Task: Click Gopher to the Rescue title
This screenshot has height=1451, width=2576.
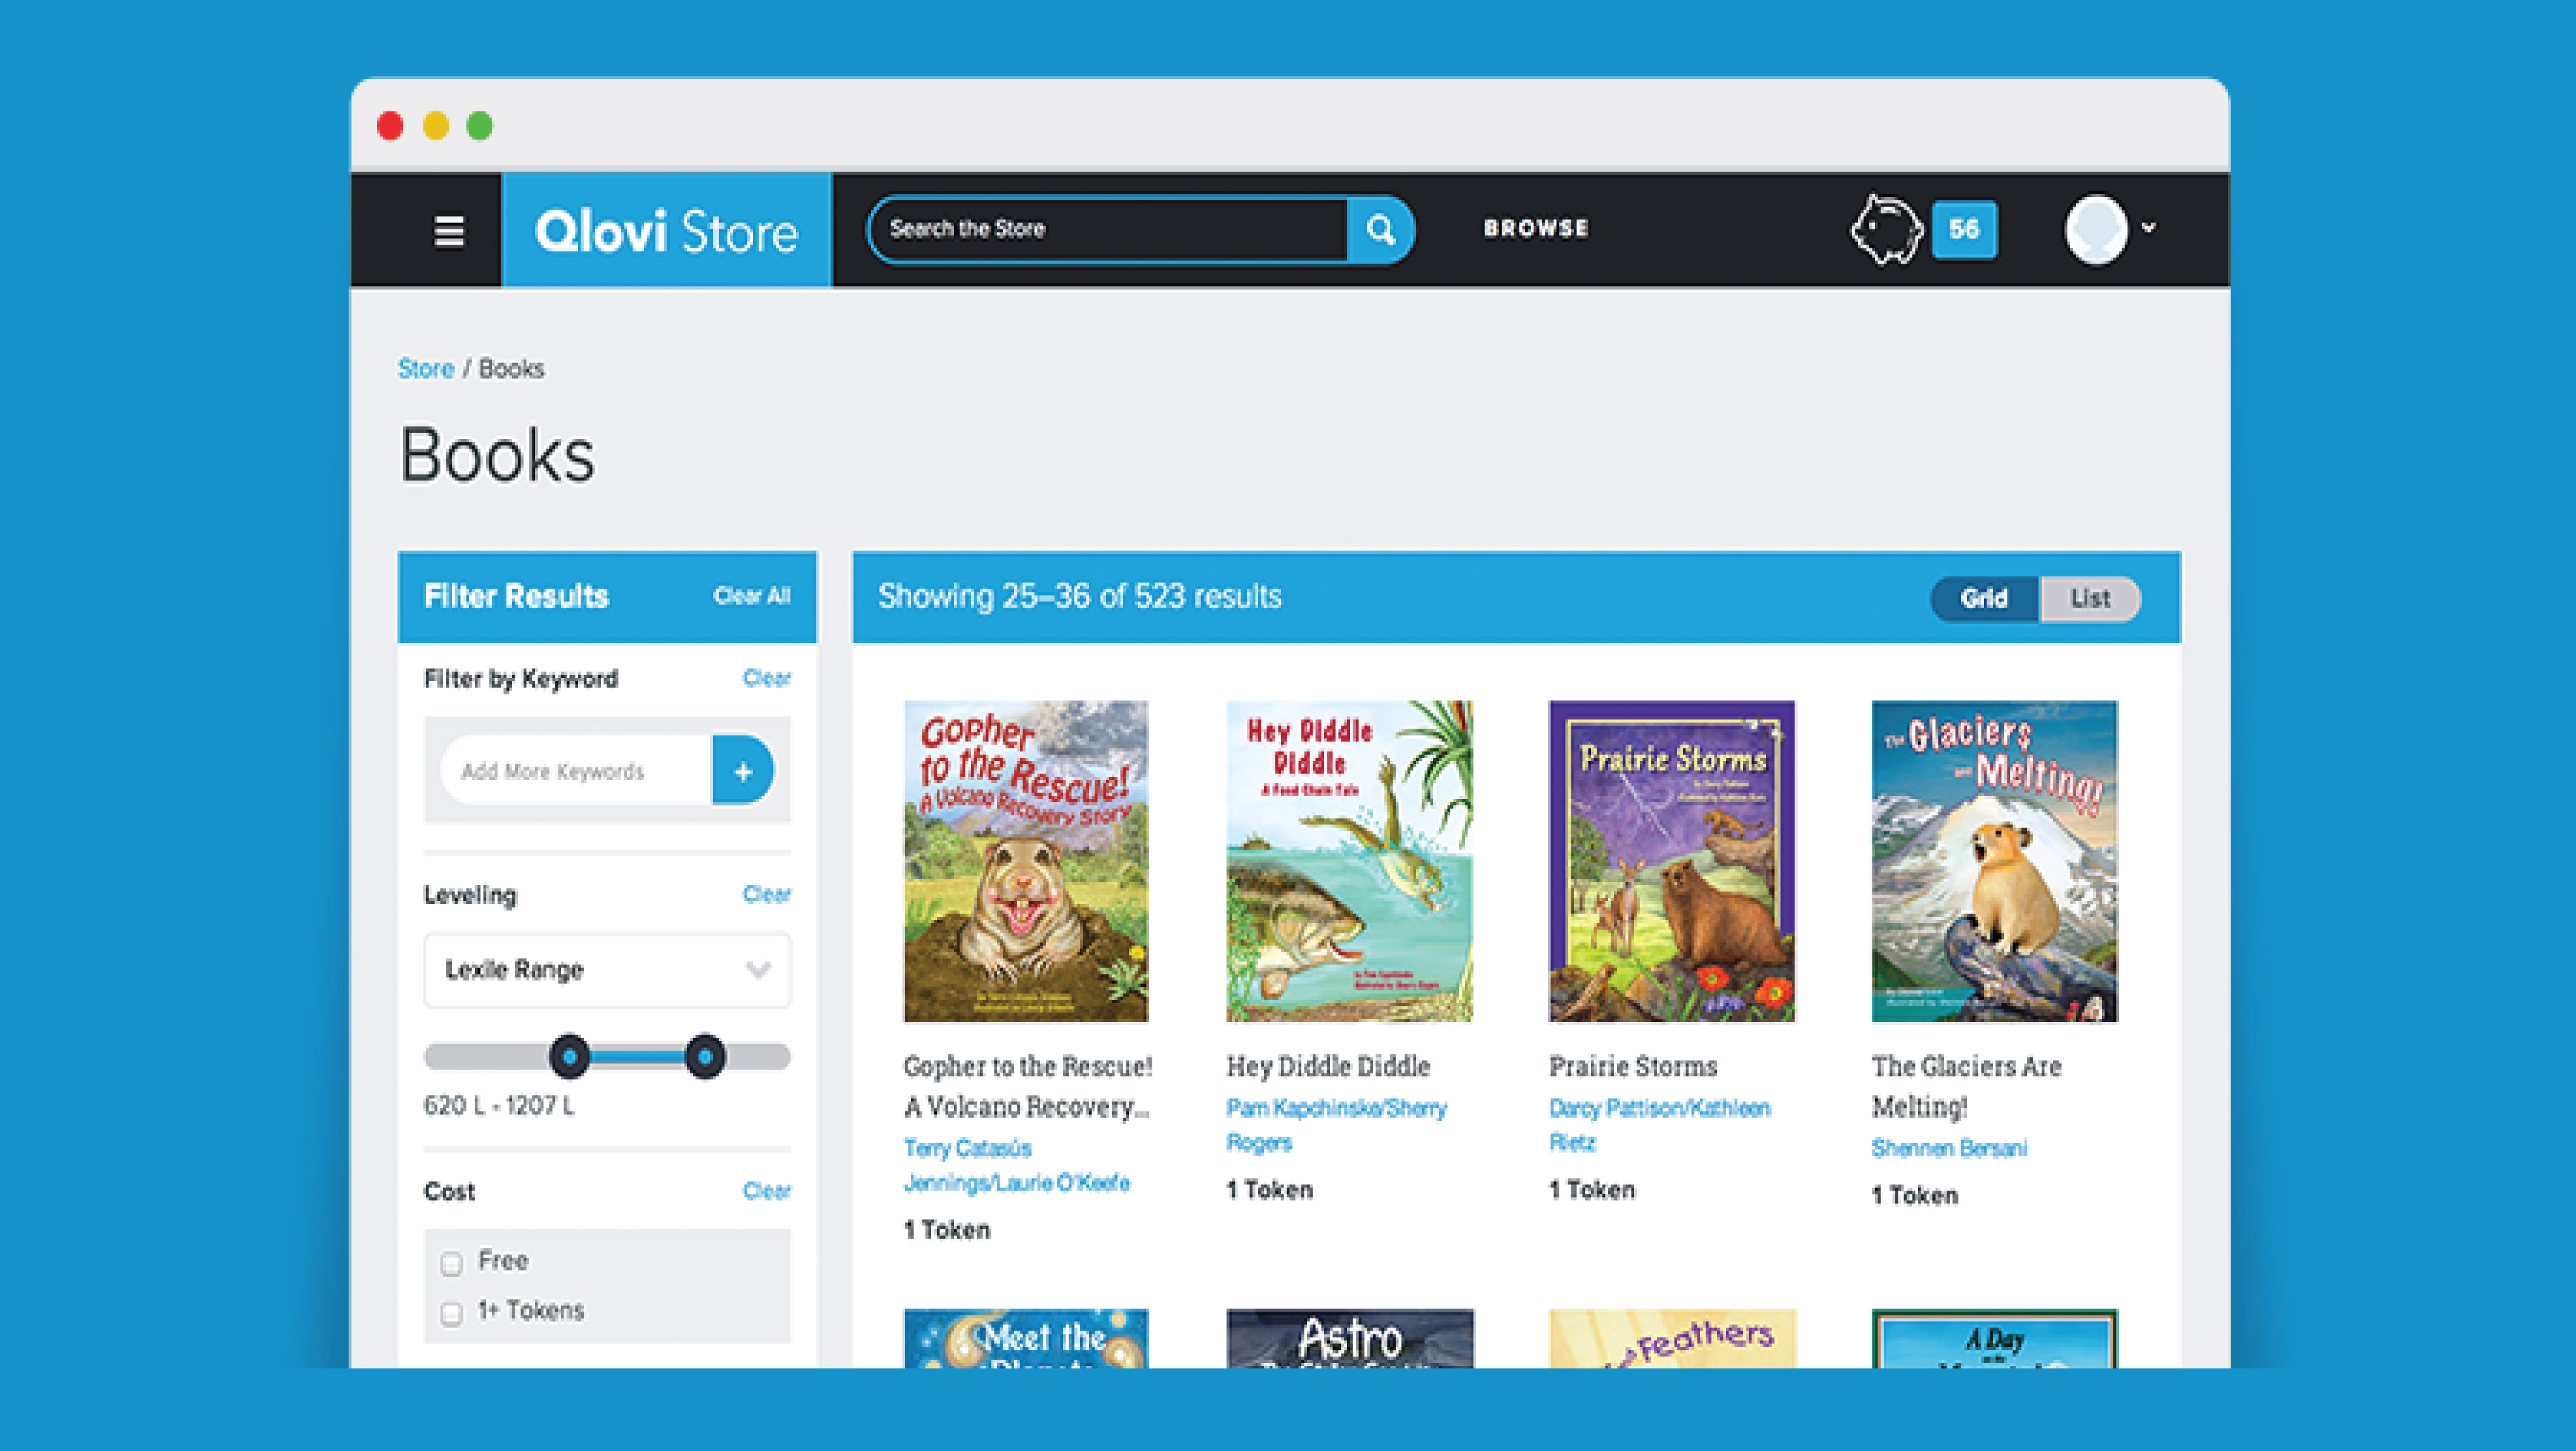Action: click(x=1028, y=1086)
